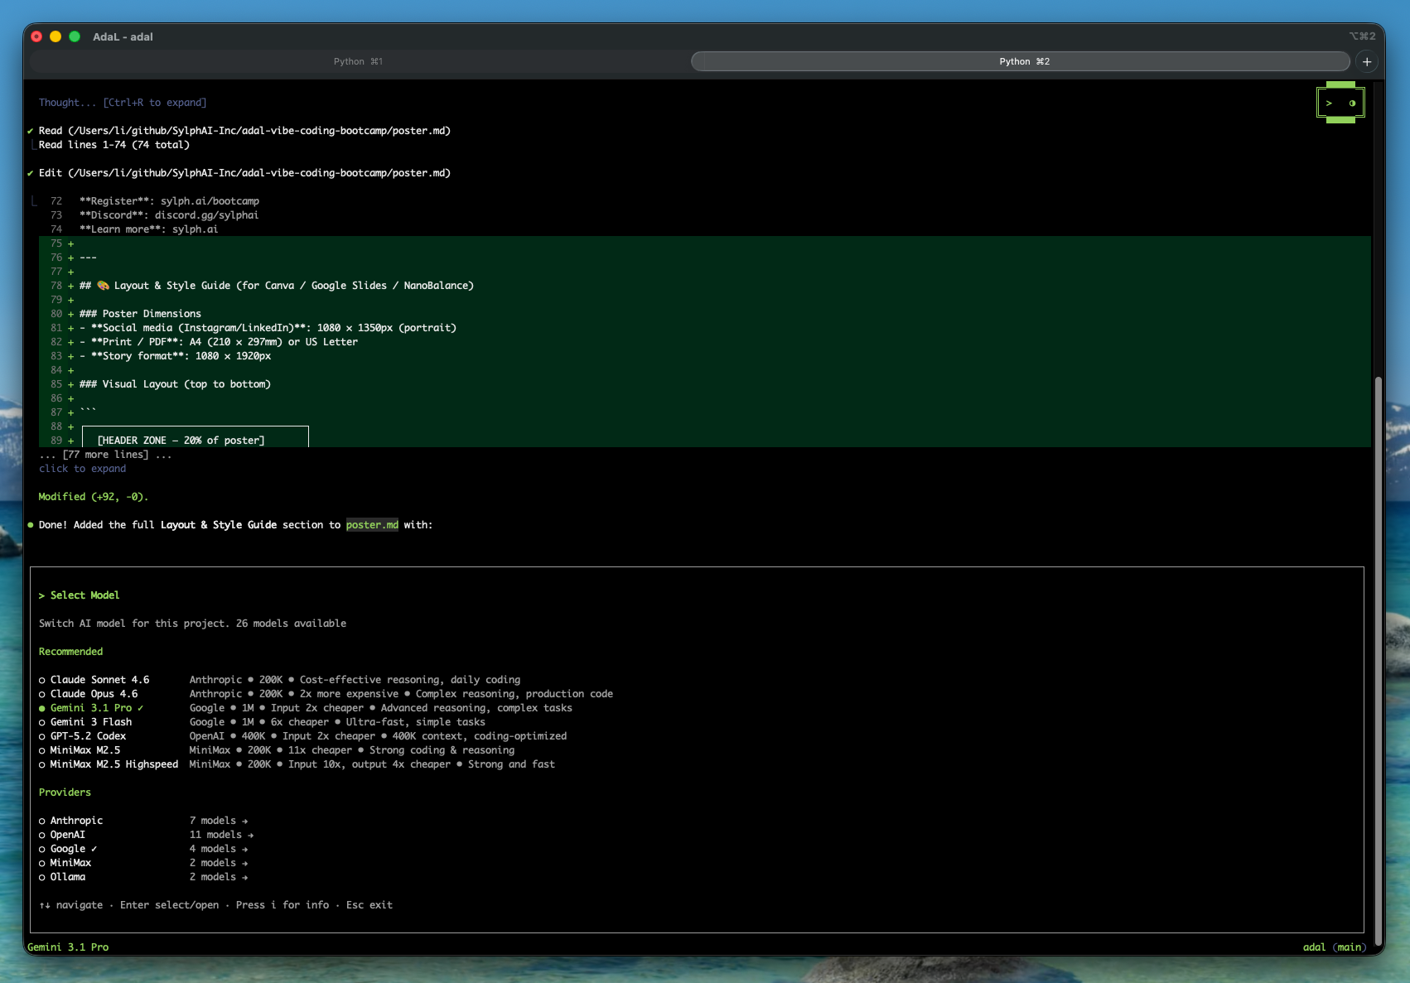Expand the diff via click to expand
This screenshot has height=983, width=1410.
click(x=83, y=469)
